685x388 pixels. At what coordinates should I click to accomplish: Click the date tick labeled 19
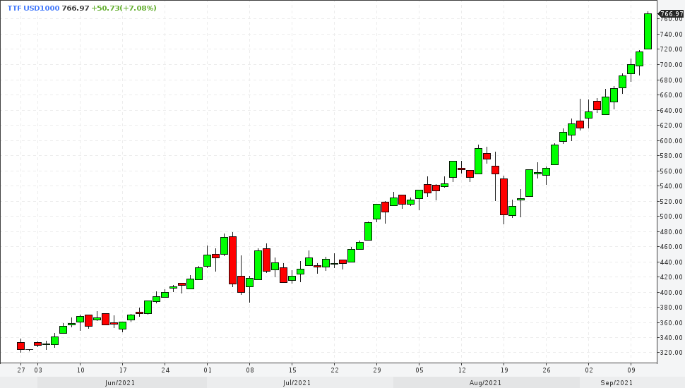point(504,370)
